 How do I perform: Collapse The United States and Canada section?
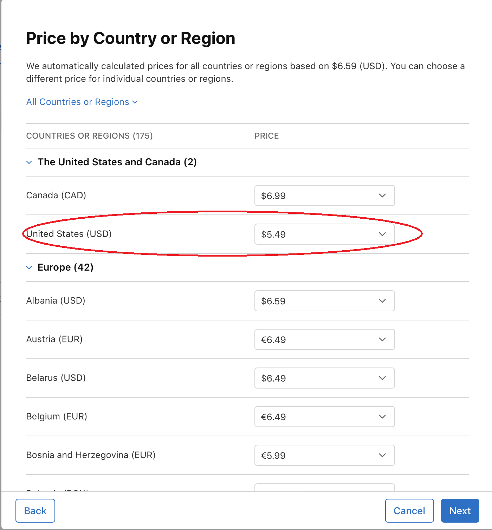(29, 162)
